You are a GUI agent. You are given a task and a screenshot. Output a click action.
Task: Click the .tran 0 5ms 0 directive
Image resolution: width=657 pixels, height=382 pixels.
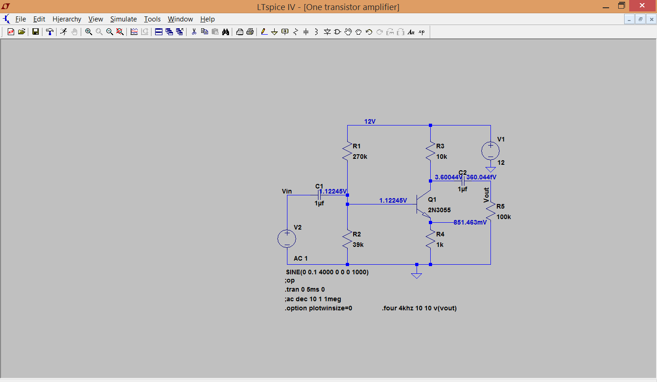point(304,289)
